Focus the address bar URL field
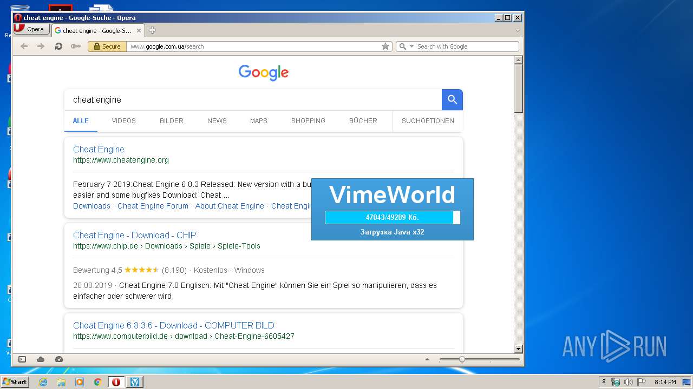 click(x=253, y=46)
